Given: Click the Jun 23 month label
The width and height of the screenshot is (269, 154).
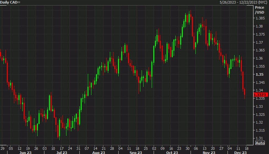Looking at the screenshot, I should pos(25,152).
